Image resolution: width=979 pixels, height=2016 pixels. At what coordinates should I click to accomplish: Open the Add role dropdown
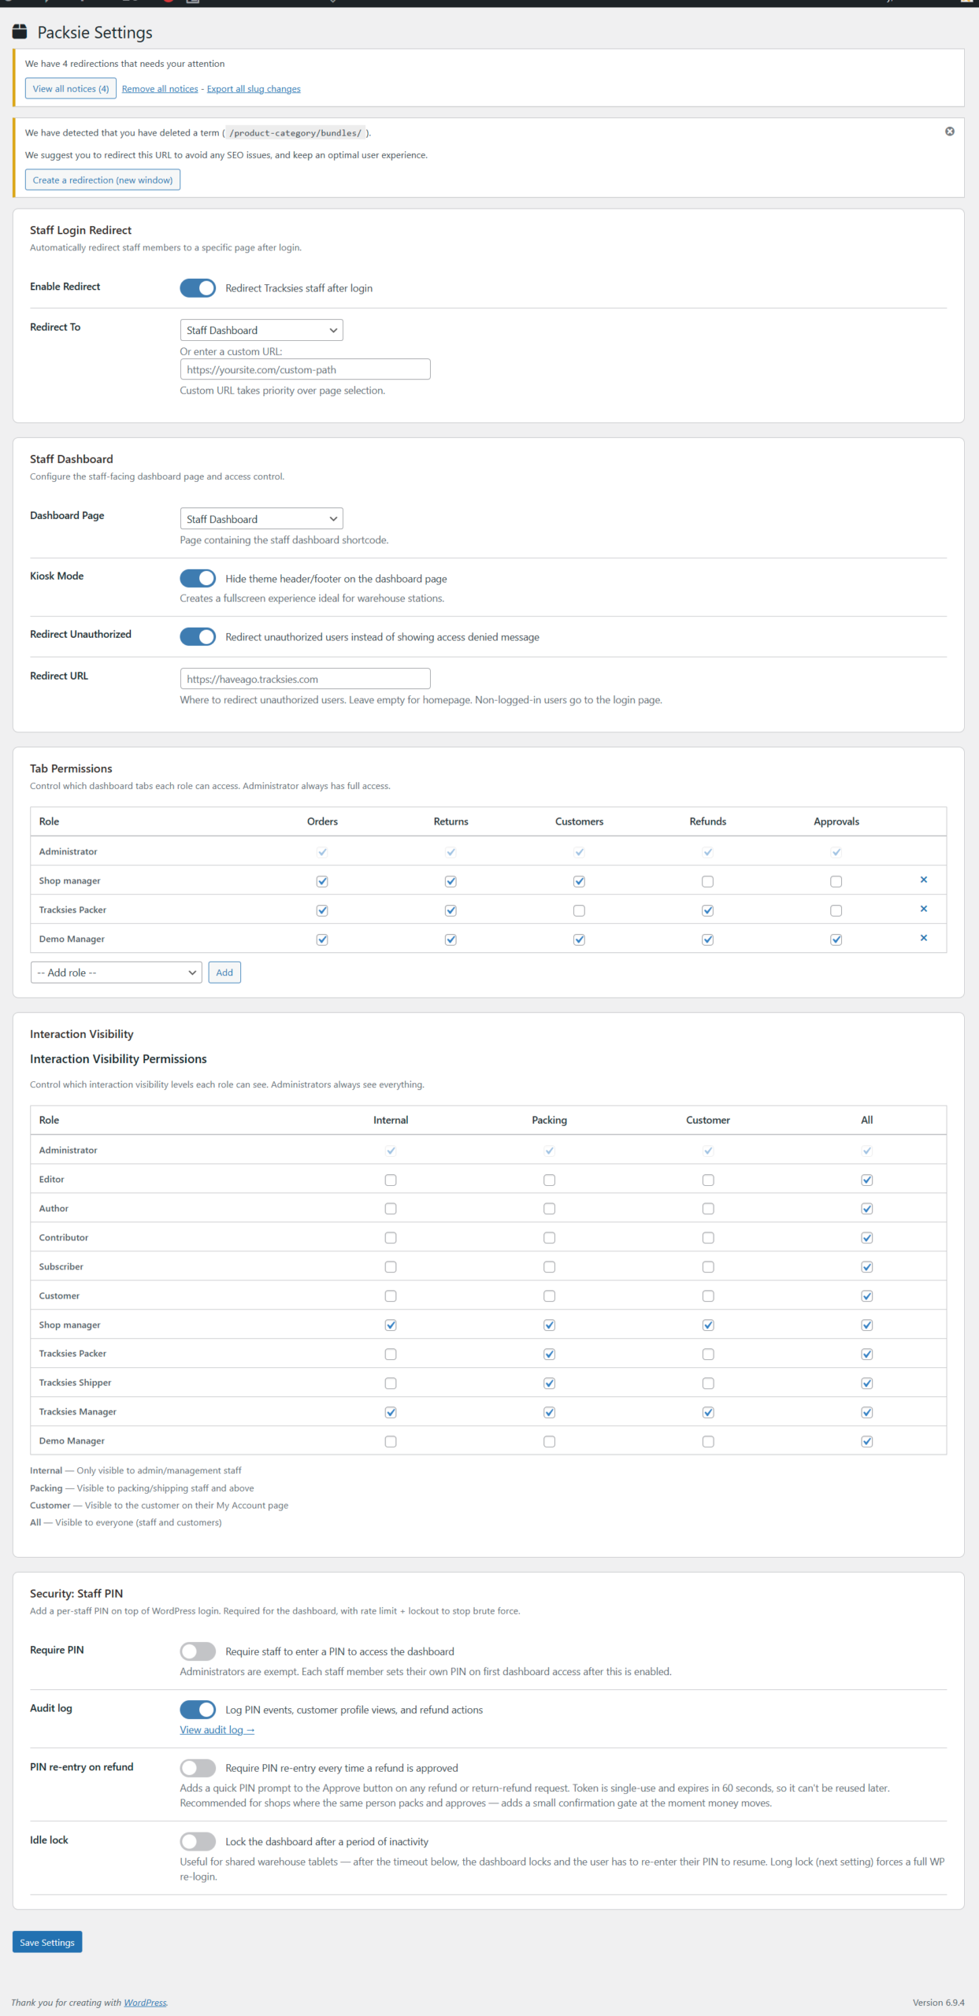coord(117,973)
